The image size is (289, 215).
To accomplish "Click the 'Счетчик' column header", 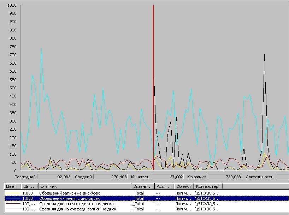I will pos(84,186).
